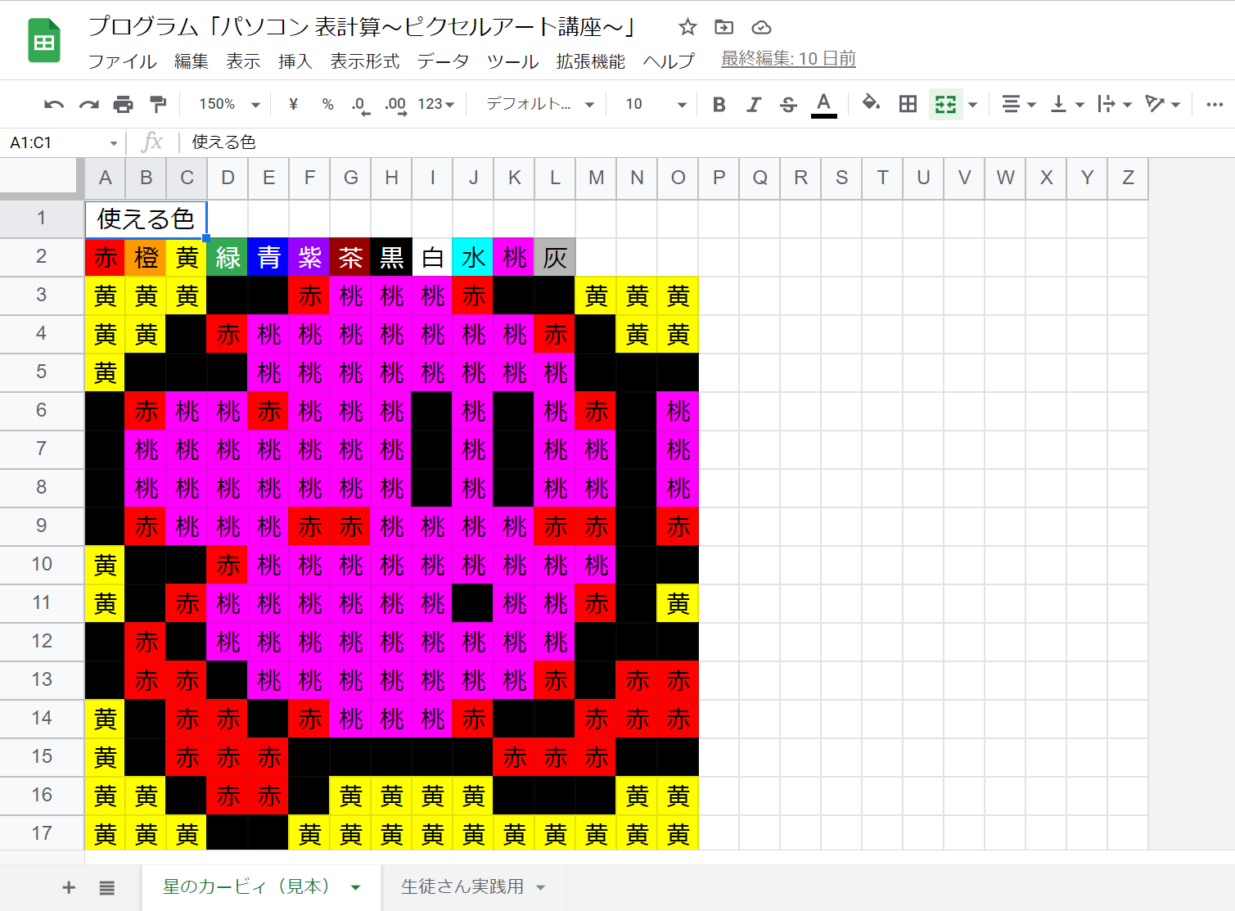Click the print icon
The height and width of the screenshot is (911, 1235).
tap(123, 104)
